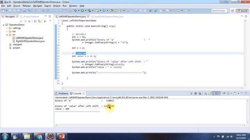This screenshot has height=140, width=250.
Task: Click the Open Type icon in toolbar
Action: [112, 10]
